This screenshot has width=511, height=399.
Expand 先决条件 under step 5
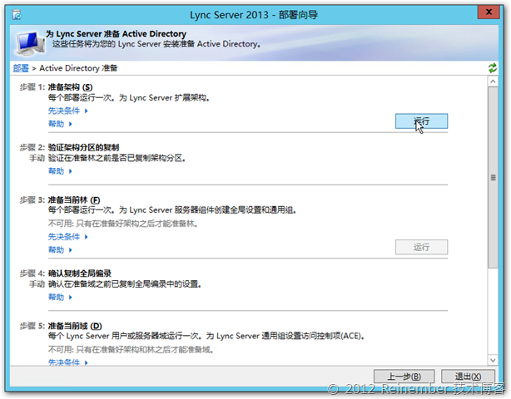pyautogui.click(x=67, y=362)
